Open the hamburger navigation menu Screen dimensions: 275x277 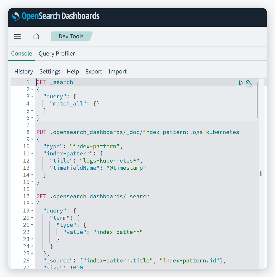pos(17,36)
